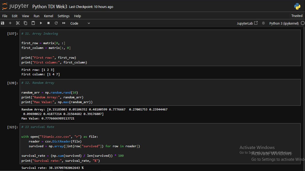Click the [137] cell prompt
Image resolution: width=305 pixels, height=171 pixels.
13,33
